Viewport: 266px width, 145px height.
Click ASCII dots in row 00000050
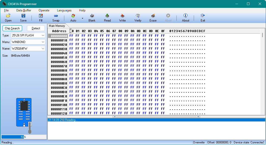point(187,57)
